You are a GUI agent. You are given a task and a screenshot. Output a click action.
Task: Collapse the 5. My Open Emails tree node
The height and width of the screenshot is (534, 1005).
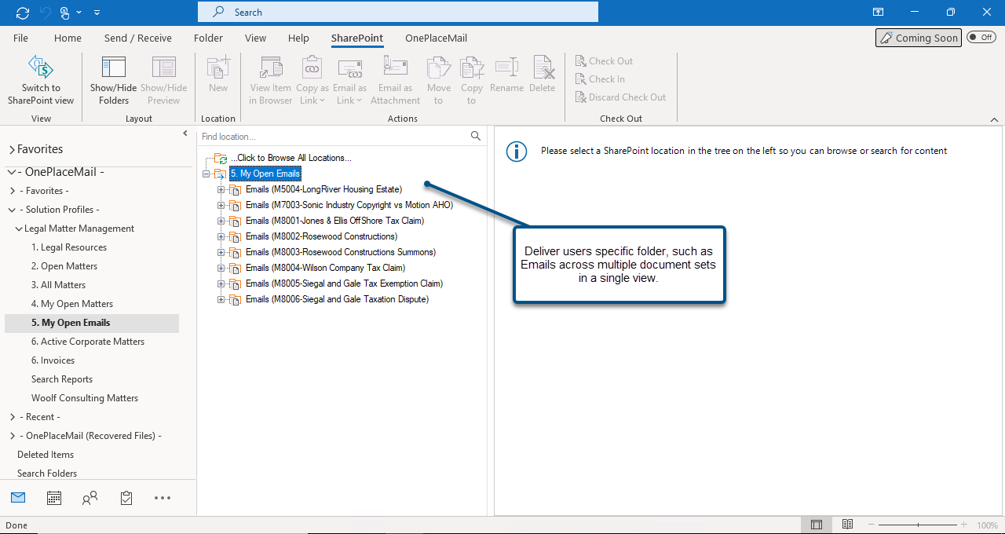coord(206,174)
